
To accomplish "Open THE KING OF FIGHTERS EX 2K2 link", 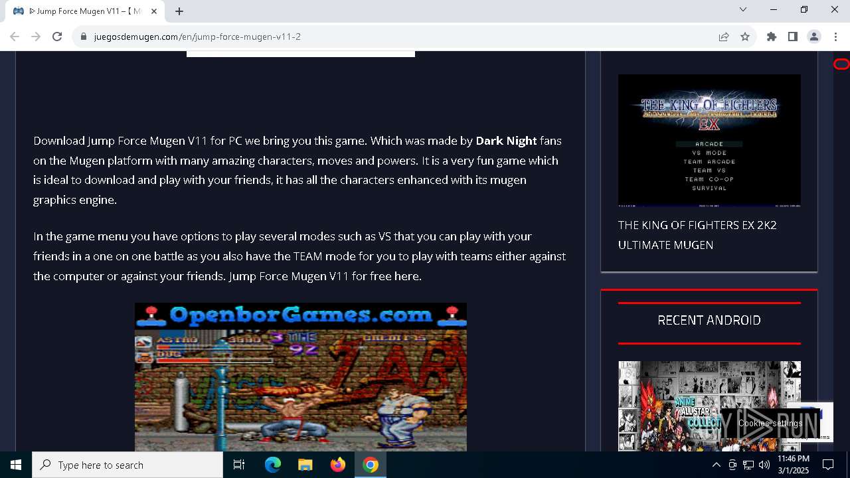I will click(697, 235).
